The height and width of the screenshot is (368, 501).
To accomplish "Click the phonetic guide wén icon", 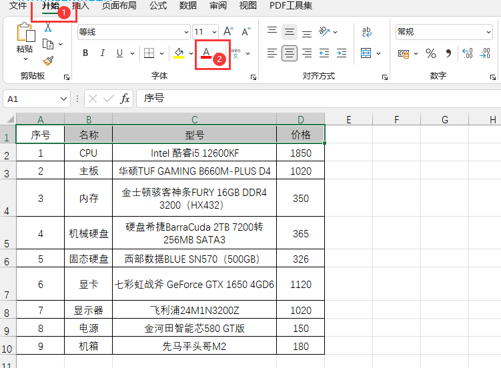I will click(x=235, y=53).
